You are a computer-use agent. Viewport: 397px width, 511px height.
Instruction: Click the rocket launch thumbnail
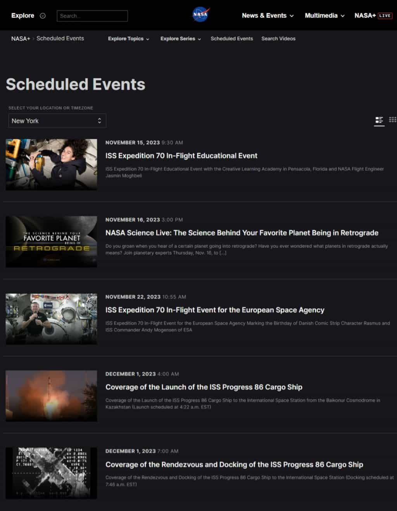(x=51, y=396)
